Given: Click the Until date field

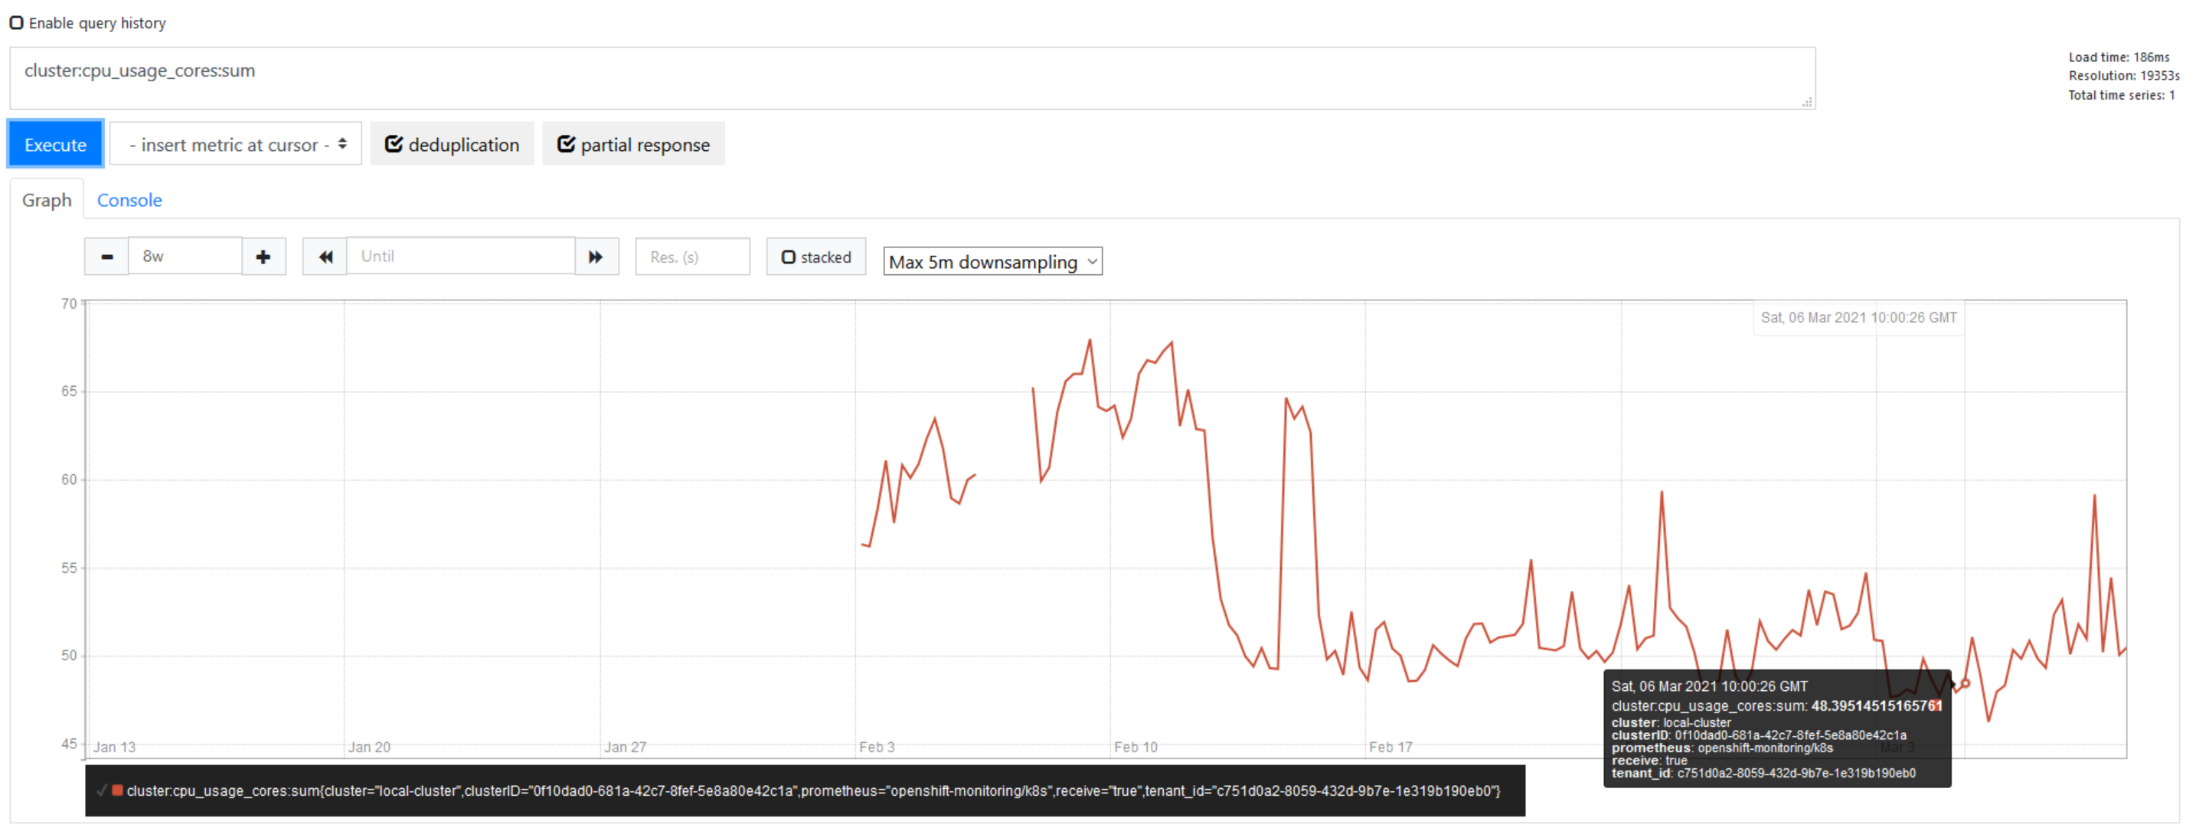Looking at the screenshot, I should coord(460,256).
